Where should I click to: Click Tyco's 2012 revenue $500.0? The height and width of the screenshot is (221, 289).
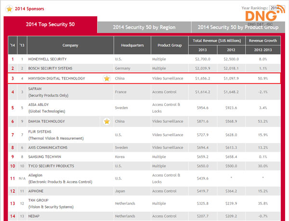tap(231, 166)
